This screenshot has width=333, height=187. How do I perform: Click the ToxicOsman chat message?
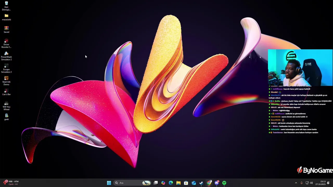(x=293, y=132)
